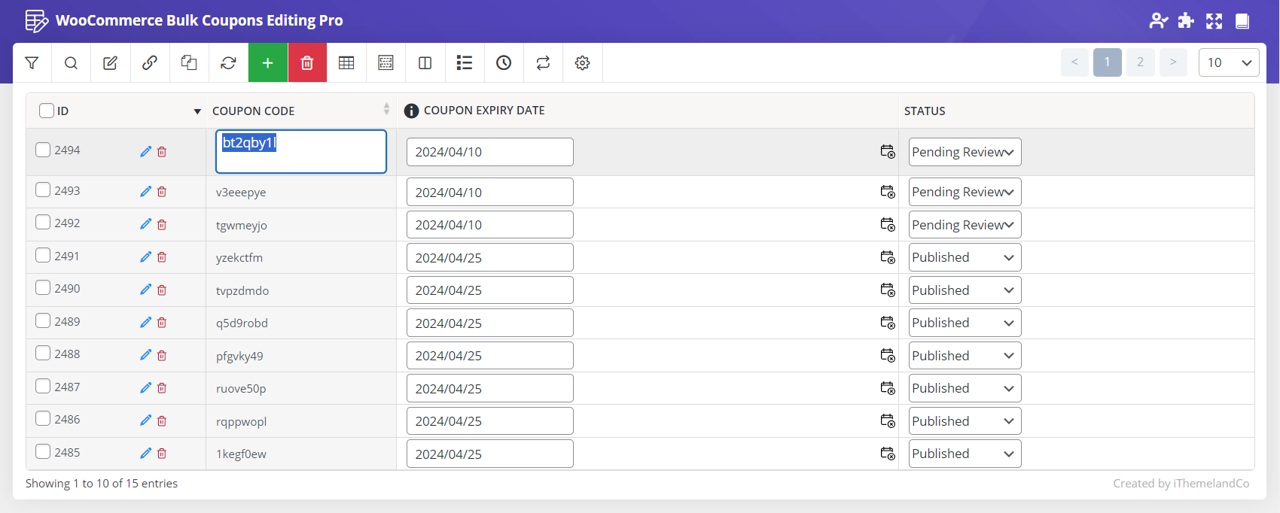The image size is (1280, 513).
Task: Click the next page arrow button
Action: click(1173, 62)
